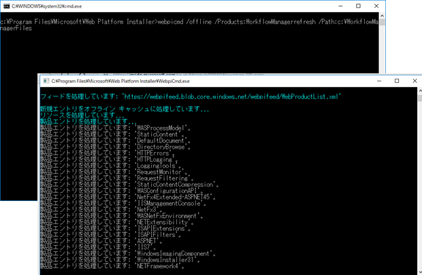The width and height of the screenshot is (422, 275).
Task: Click the WebpiCmd.exe window title bar icon
Action: click(x=46, y=81)
